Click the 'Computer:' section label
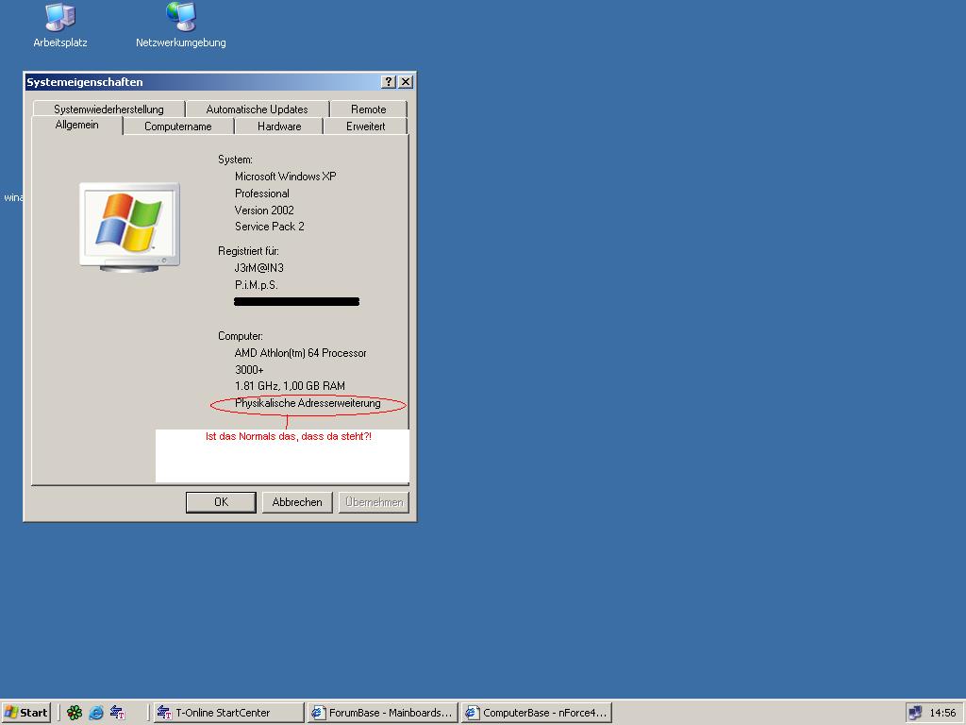The image size is (966, 725). [x=241, y=336]
